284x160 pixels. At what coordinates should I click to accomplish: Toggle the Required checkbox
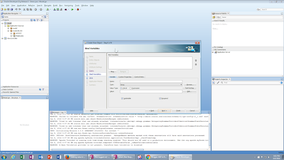[160, 99]
